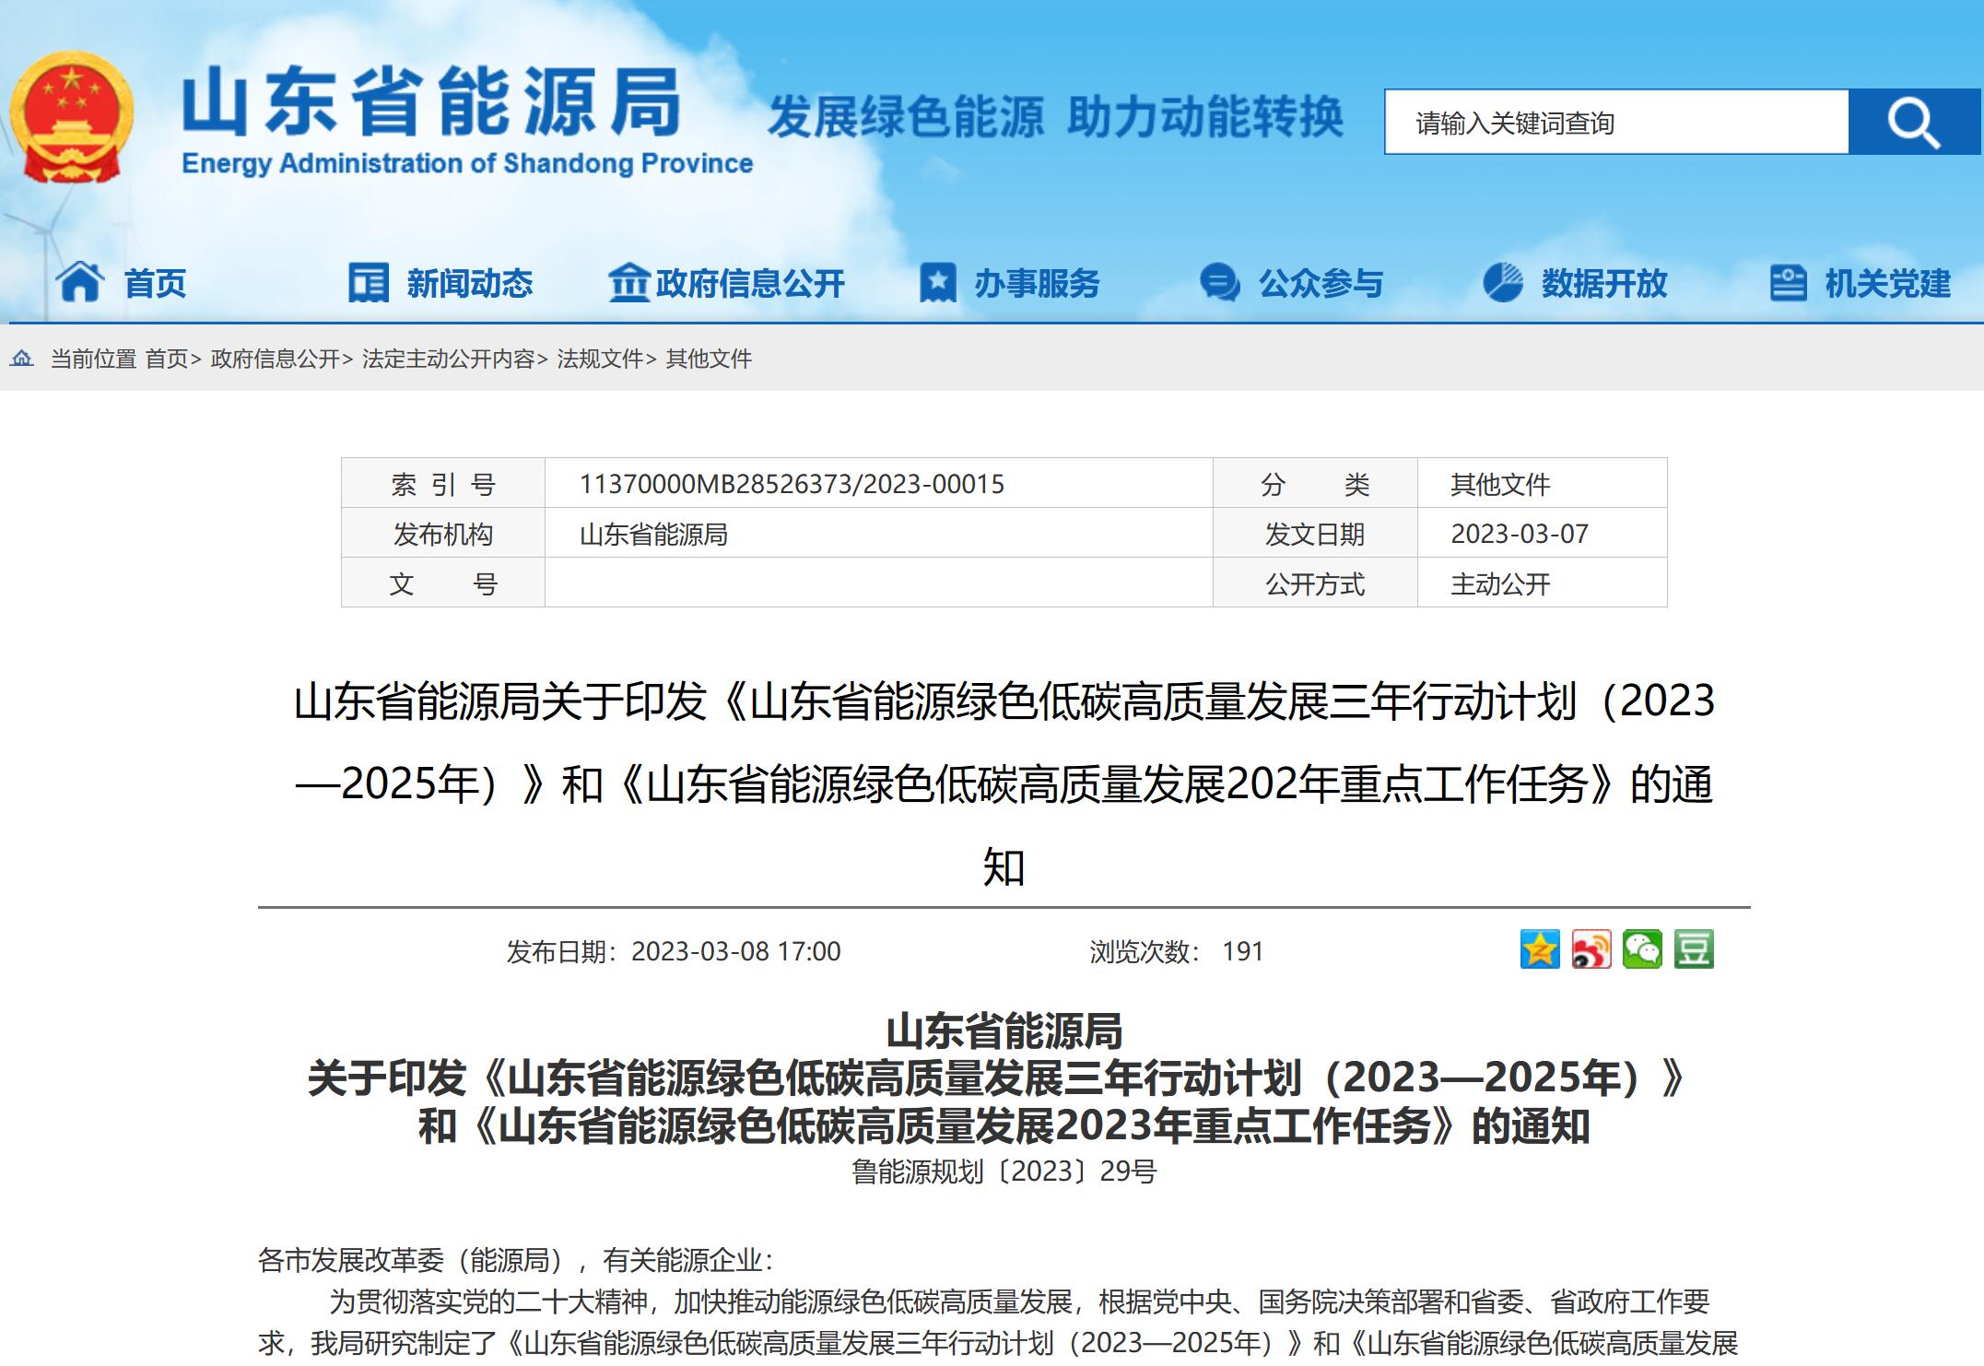
Task: Click the keyword search input field
Action: click(1617, 122)
